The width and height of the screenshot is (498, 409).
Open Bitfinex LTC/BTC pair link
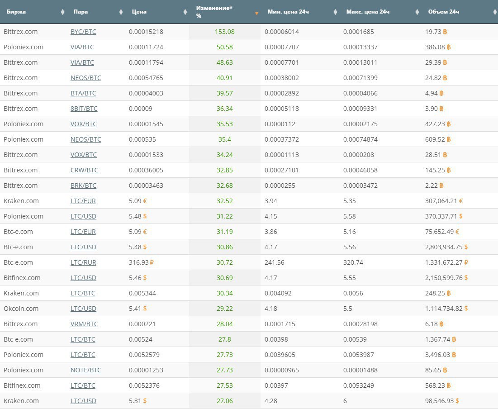[83, 385]
